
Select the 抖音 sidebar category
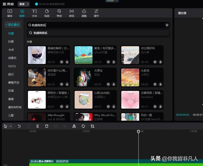coord(11,41)
